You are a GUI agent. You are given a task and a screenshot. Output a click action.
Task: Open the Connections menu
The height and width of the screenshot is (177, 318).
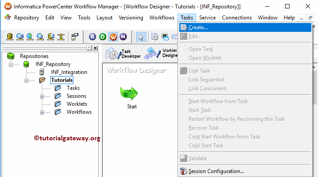coord(237,18)
